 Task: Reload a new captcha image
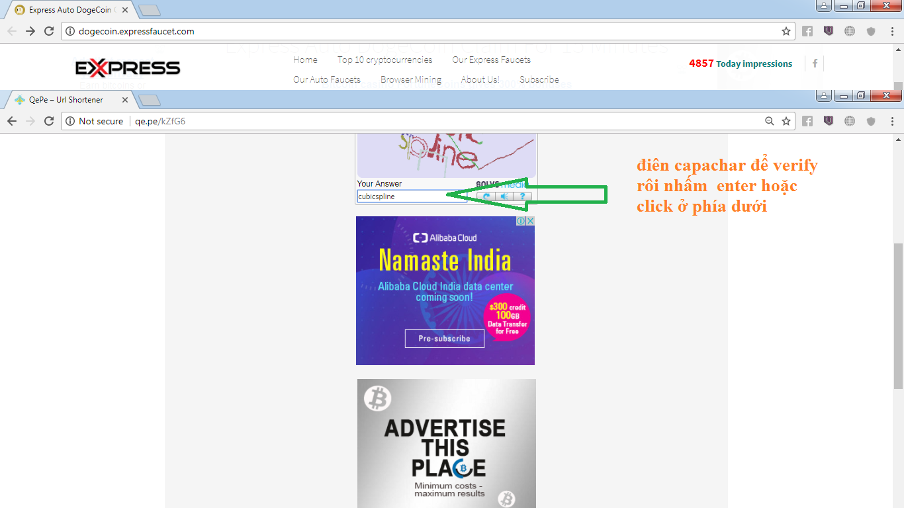pyautogui.click(x=486, y=196)
